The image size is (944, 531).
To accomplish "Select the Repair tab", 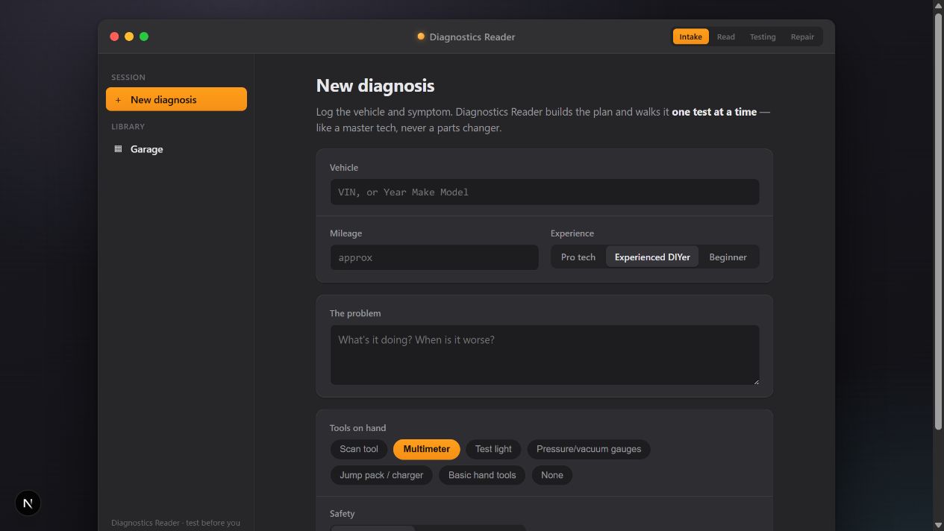I will tap(802, 37).
